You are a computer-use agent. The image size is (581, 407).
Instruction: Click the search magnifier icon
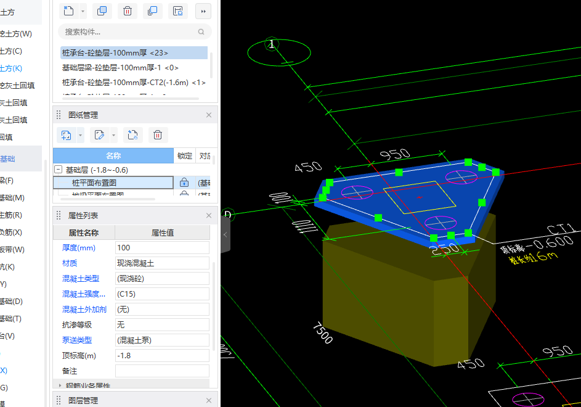(201, 32)
